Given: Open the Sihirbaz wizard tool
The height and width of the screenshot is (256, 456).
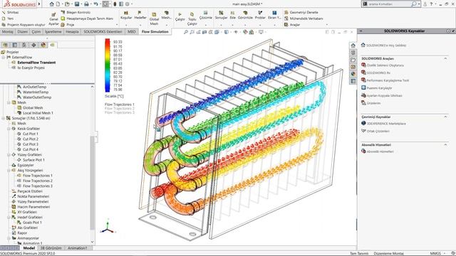Looking at the screenshot, I should [x=11, y=13].
